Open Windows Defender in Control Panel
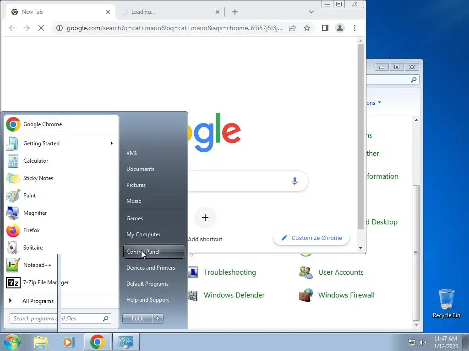469x351 pixels. 234,295
